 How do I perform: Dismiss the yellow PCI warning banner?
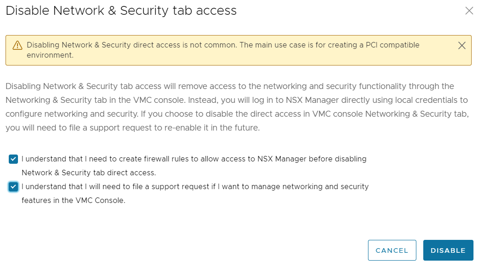(462, 45)
